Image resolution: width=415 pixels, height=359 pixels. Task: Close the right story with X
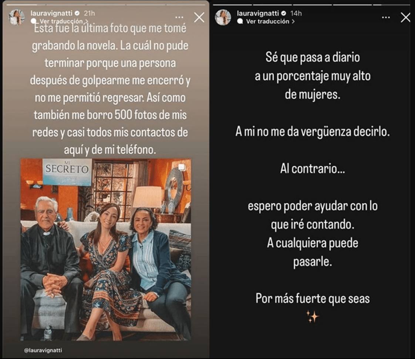pos(405,17)
